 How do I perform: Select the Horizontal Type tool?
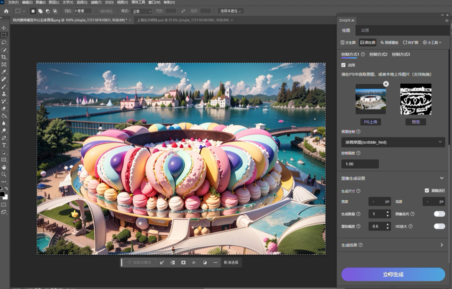pos(4,145)
